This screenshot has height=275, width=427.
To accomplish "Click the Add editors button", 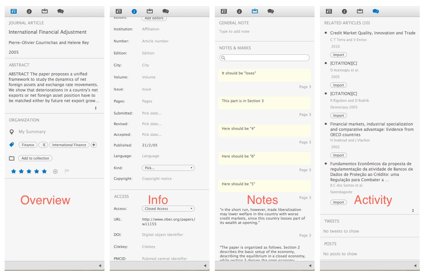I will click(154, 18).
